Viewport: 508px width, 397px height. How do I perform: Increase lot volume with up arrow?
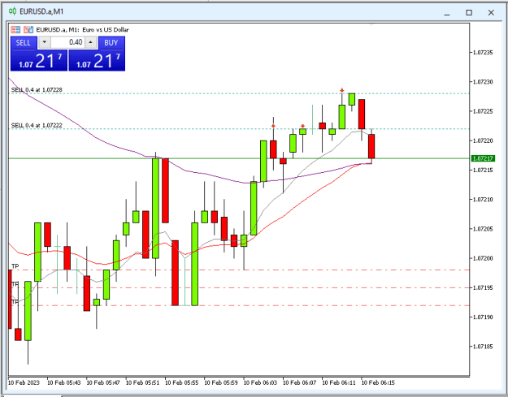pyautogui.click(x=91, y=42)
